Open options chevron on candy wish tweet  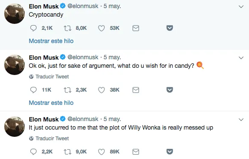[x=241, y=58]
